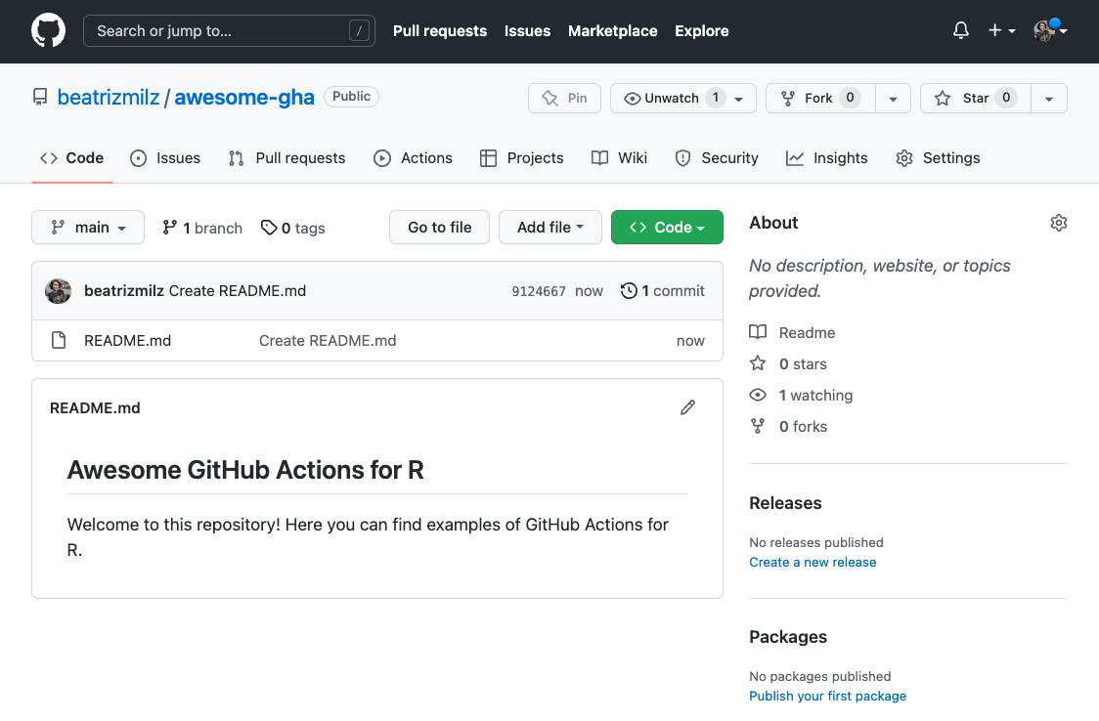Switch to the Actions tab
The image size is (1099, 721).
pos(414,158)
